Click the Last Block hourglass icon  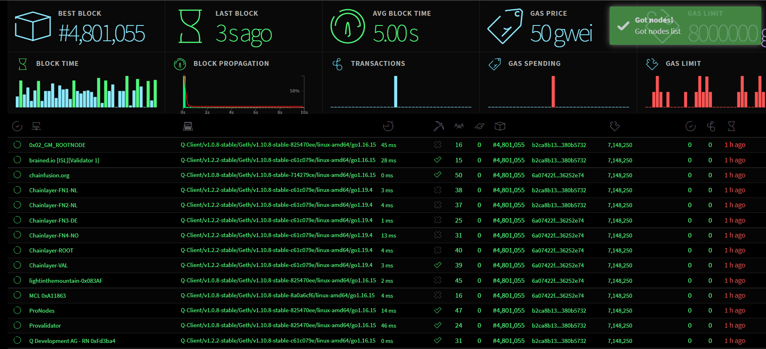tap(190, 26)
